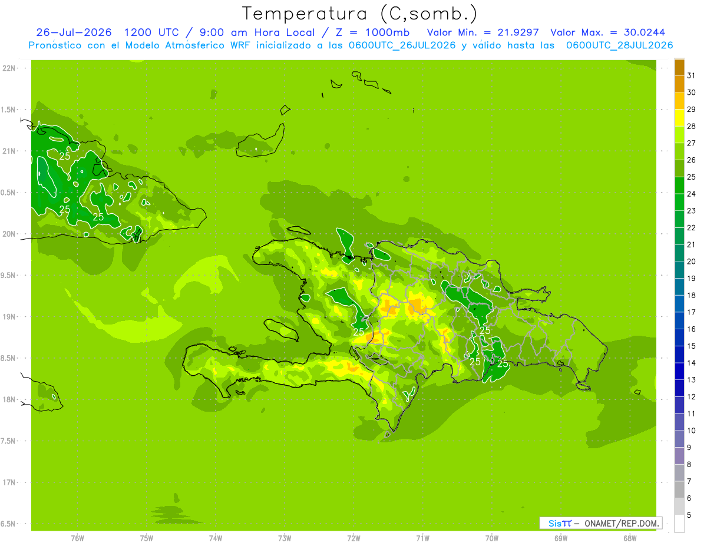The height and width of the screenshot is (546, 707).
Task: Click the 70W longitude label
Action: (x=492, y=537)
